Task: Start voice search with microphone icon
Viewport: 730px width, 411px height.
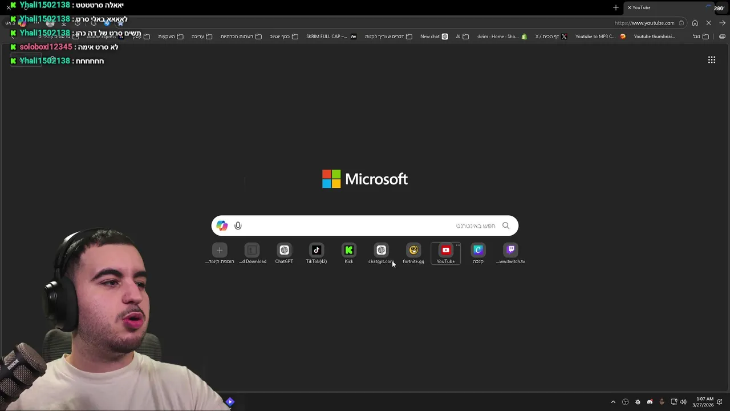Action: pyautogui.click(x=238, y=225)
